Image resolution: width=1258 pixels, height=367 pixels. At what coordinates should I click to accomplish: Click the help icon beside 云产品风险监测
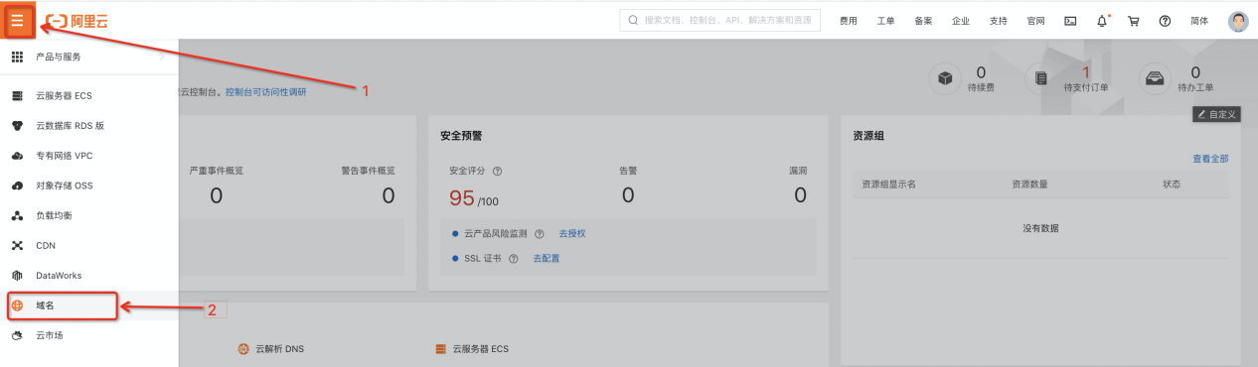(x=540, y=234)
